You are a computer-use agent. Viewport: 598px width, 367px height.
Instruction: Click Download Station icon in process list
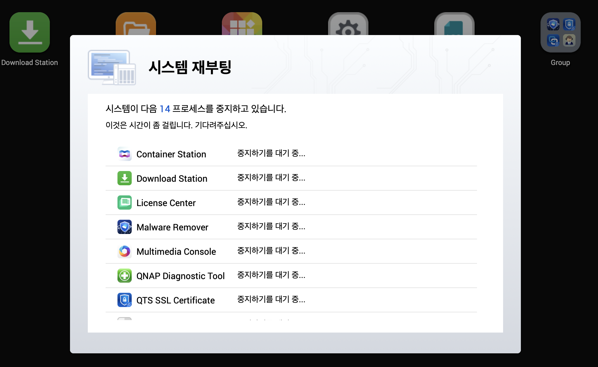click(125, 178)
